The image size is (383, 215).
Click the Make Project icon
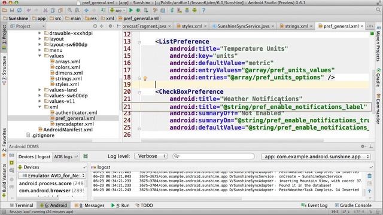104,10
